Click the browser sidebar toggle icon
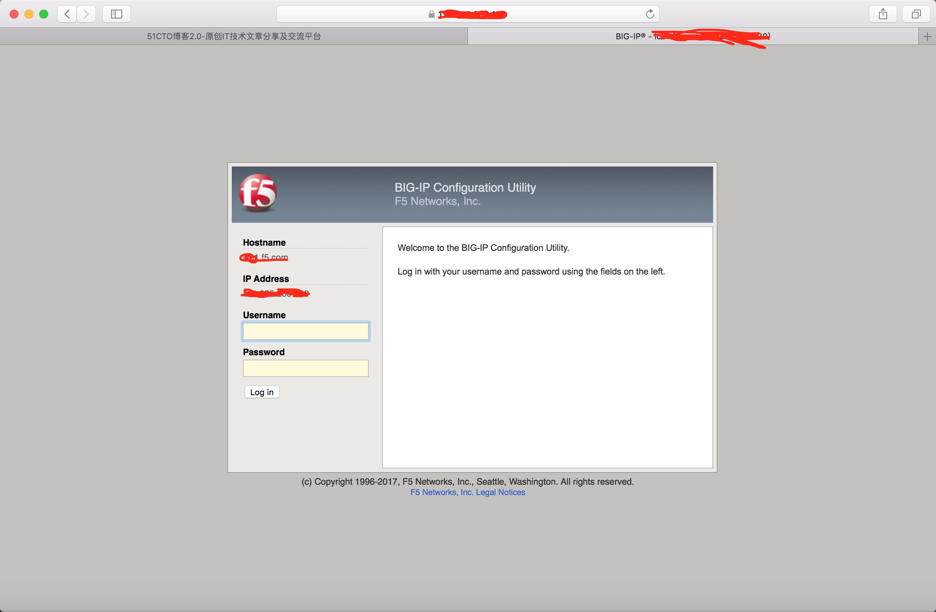This screenshot has width=936, height=612. pos(116,13)
